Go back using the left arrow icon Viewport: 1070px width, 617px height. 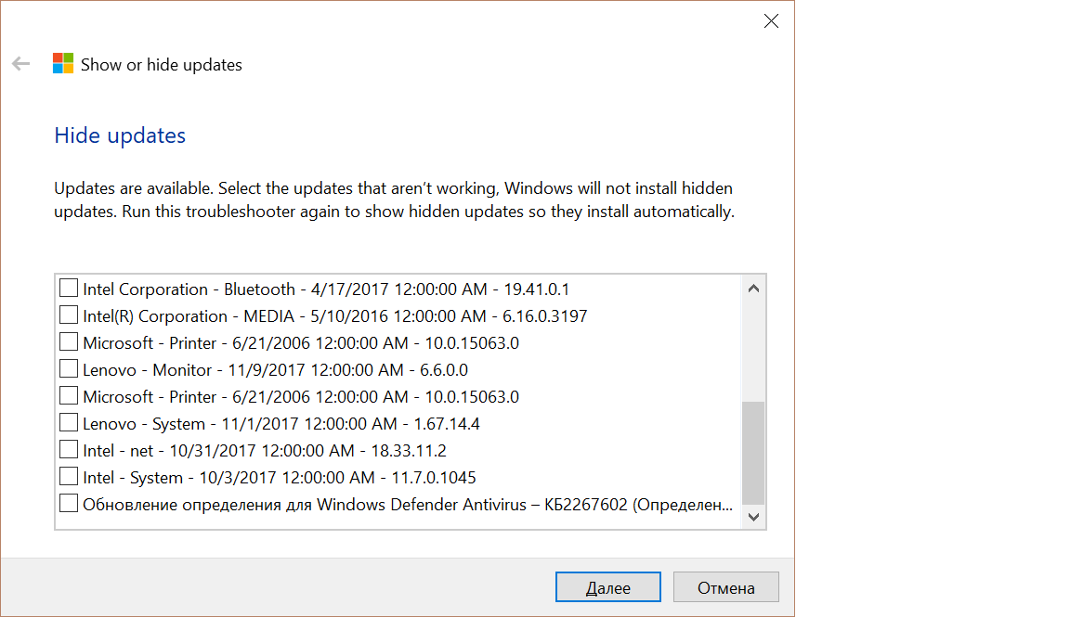tap(21, 64)
